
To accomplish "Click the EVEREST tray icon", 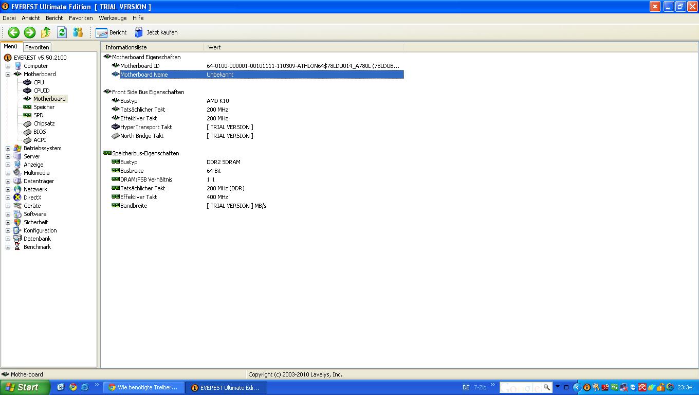I will 586,387.
